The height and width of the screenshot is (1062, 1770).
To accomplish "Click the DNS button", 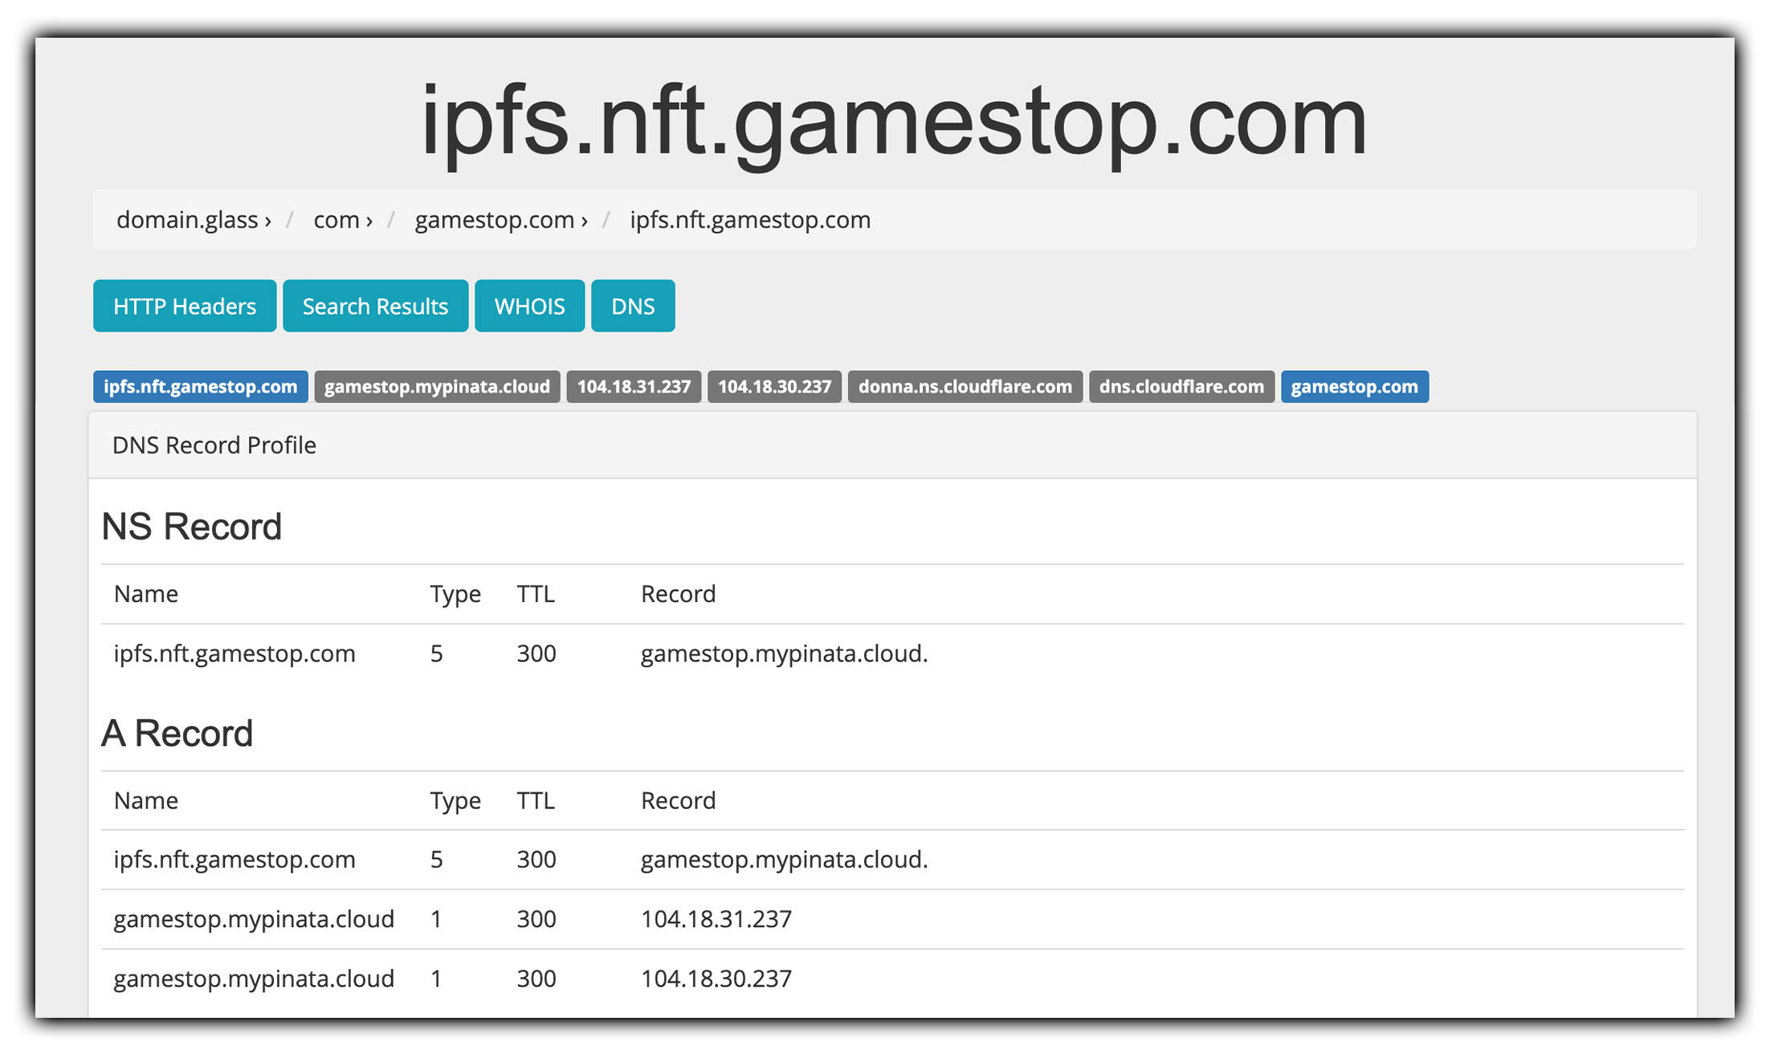I will coord(633,306).
